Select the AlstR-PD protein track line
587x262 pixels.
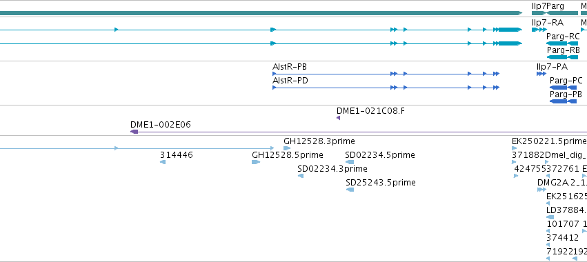pos(386,88)
